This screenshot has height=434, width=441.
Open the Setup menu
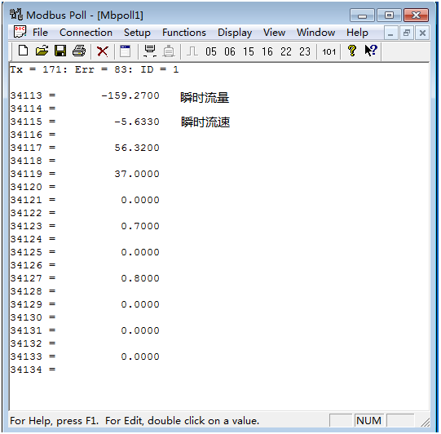(x=137, y=33)
